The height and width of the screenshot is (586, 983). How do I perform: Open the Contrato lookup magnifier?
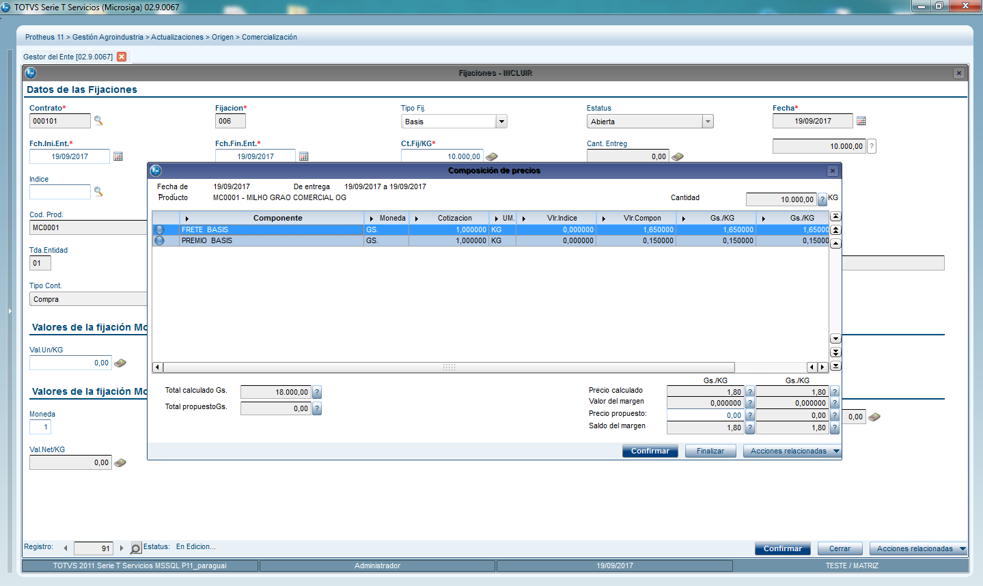[98, 121]
